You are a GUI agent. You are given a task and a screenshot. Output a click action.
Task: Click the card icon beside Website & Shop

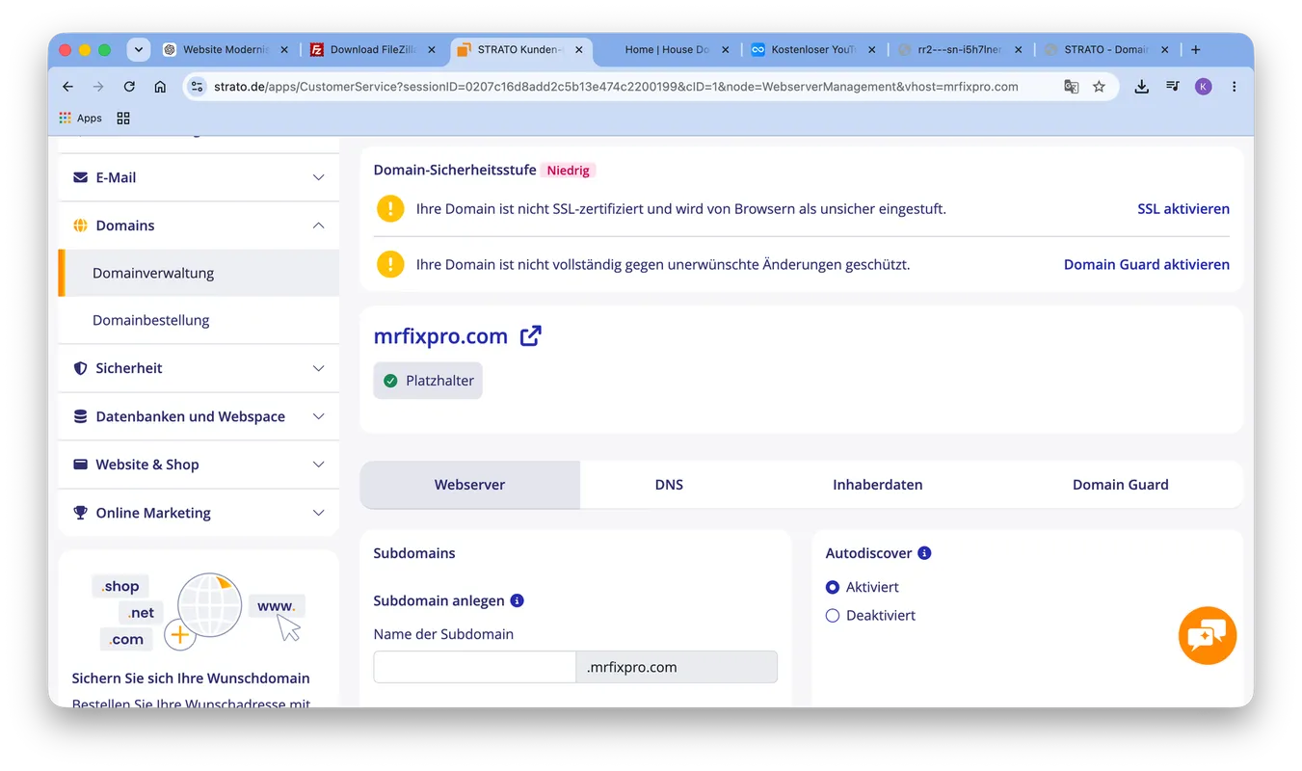[81, 465]
